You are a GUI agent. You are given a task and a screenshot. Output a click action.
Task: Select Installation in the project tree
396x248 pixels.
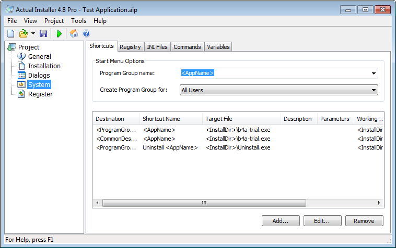point(44,66)
